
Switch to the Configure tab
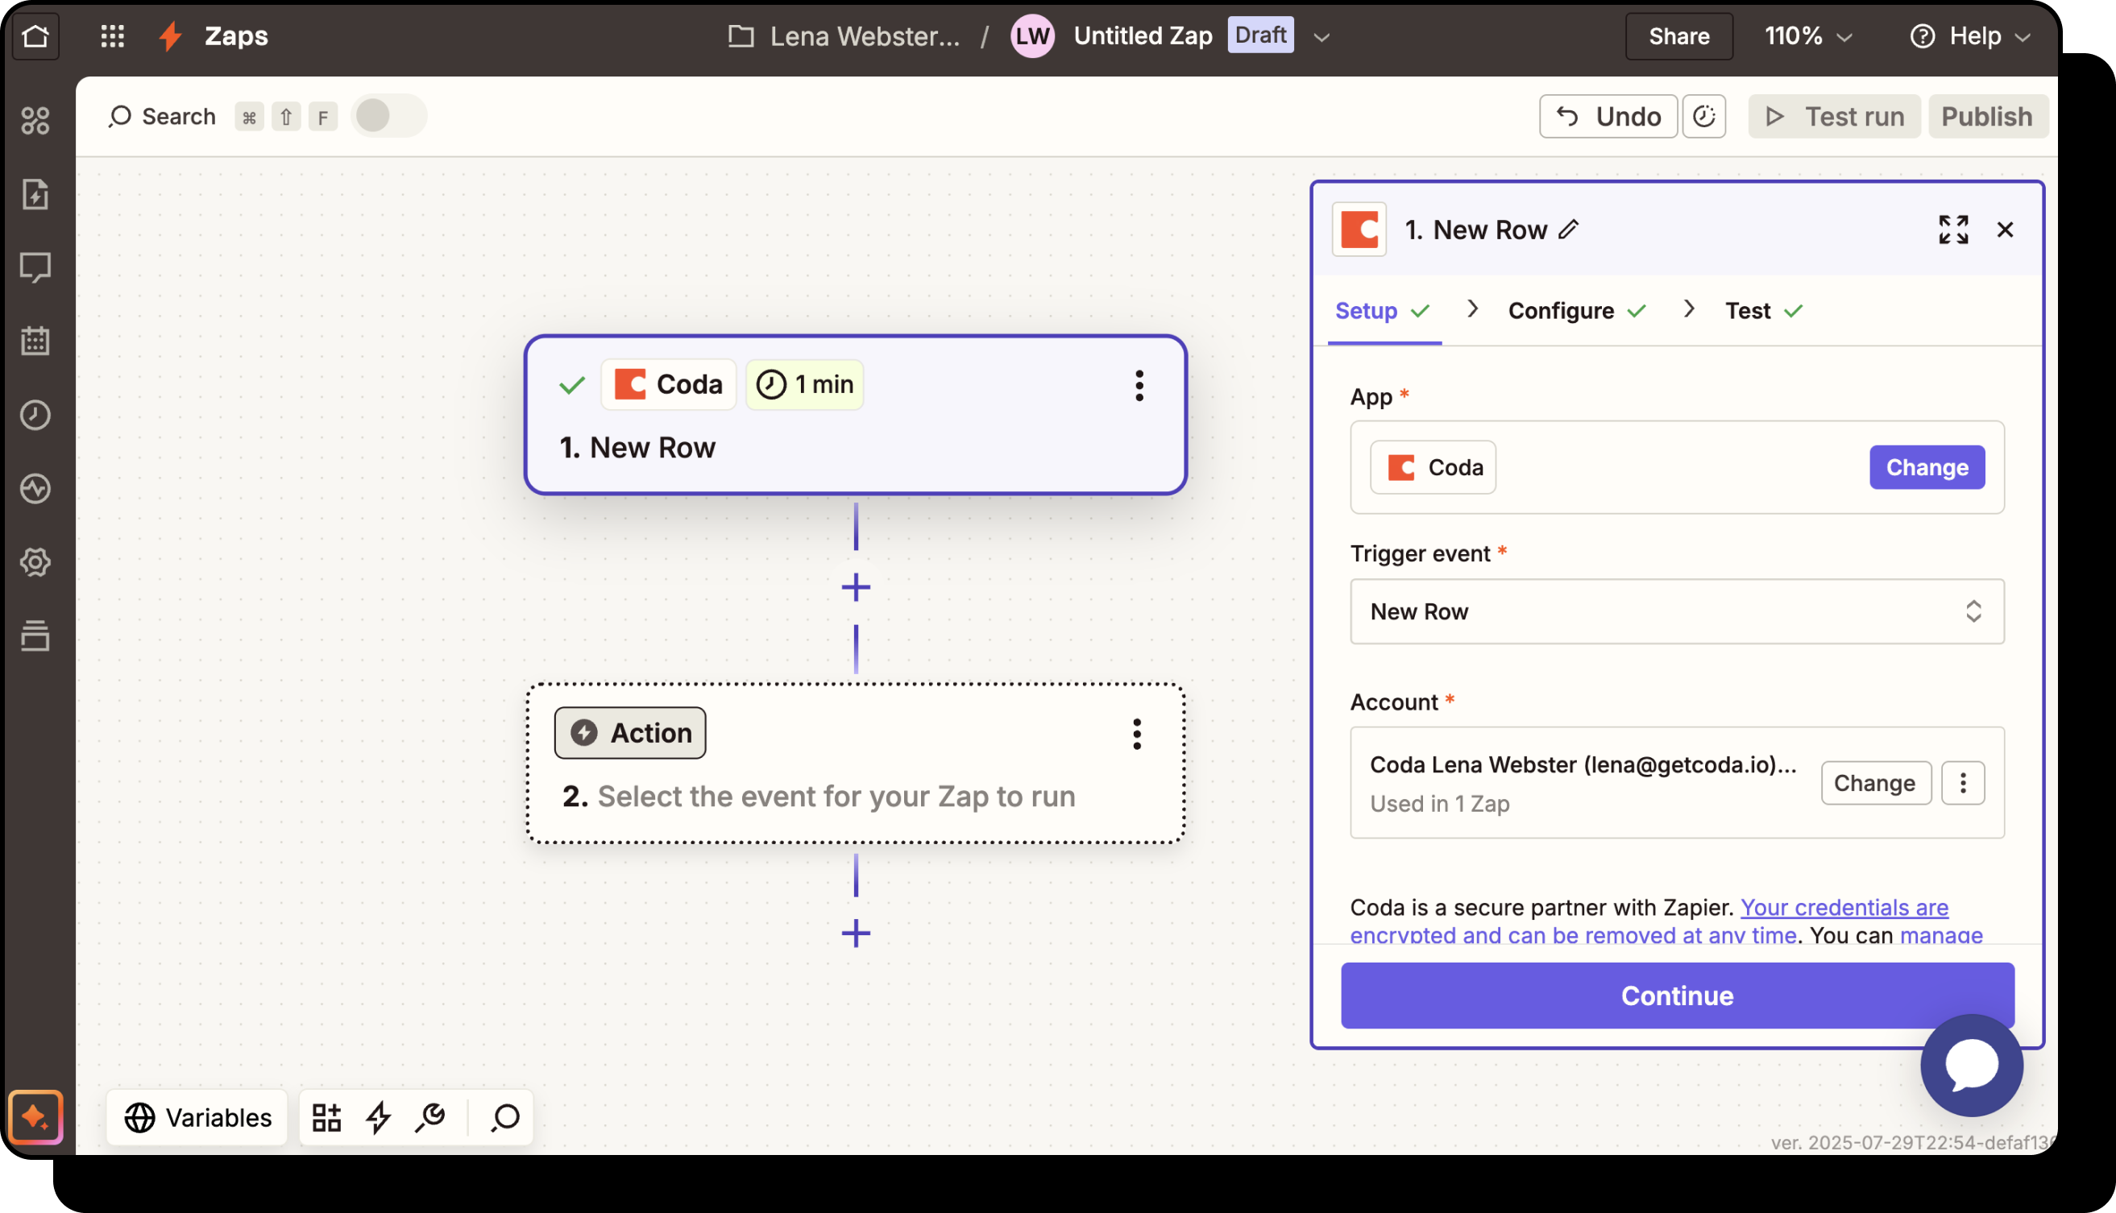point(1561,311)
